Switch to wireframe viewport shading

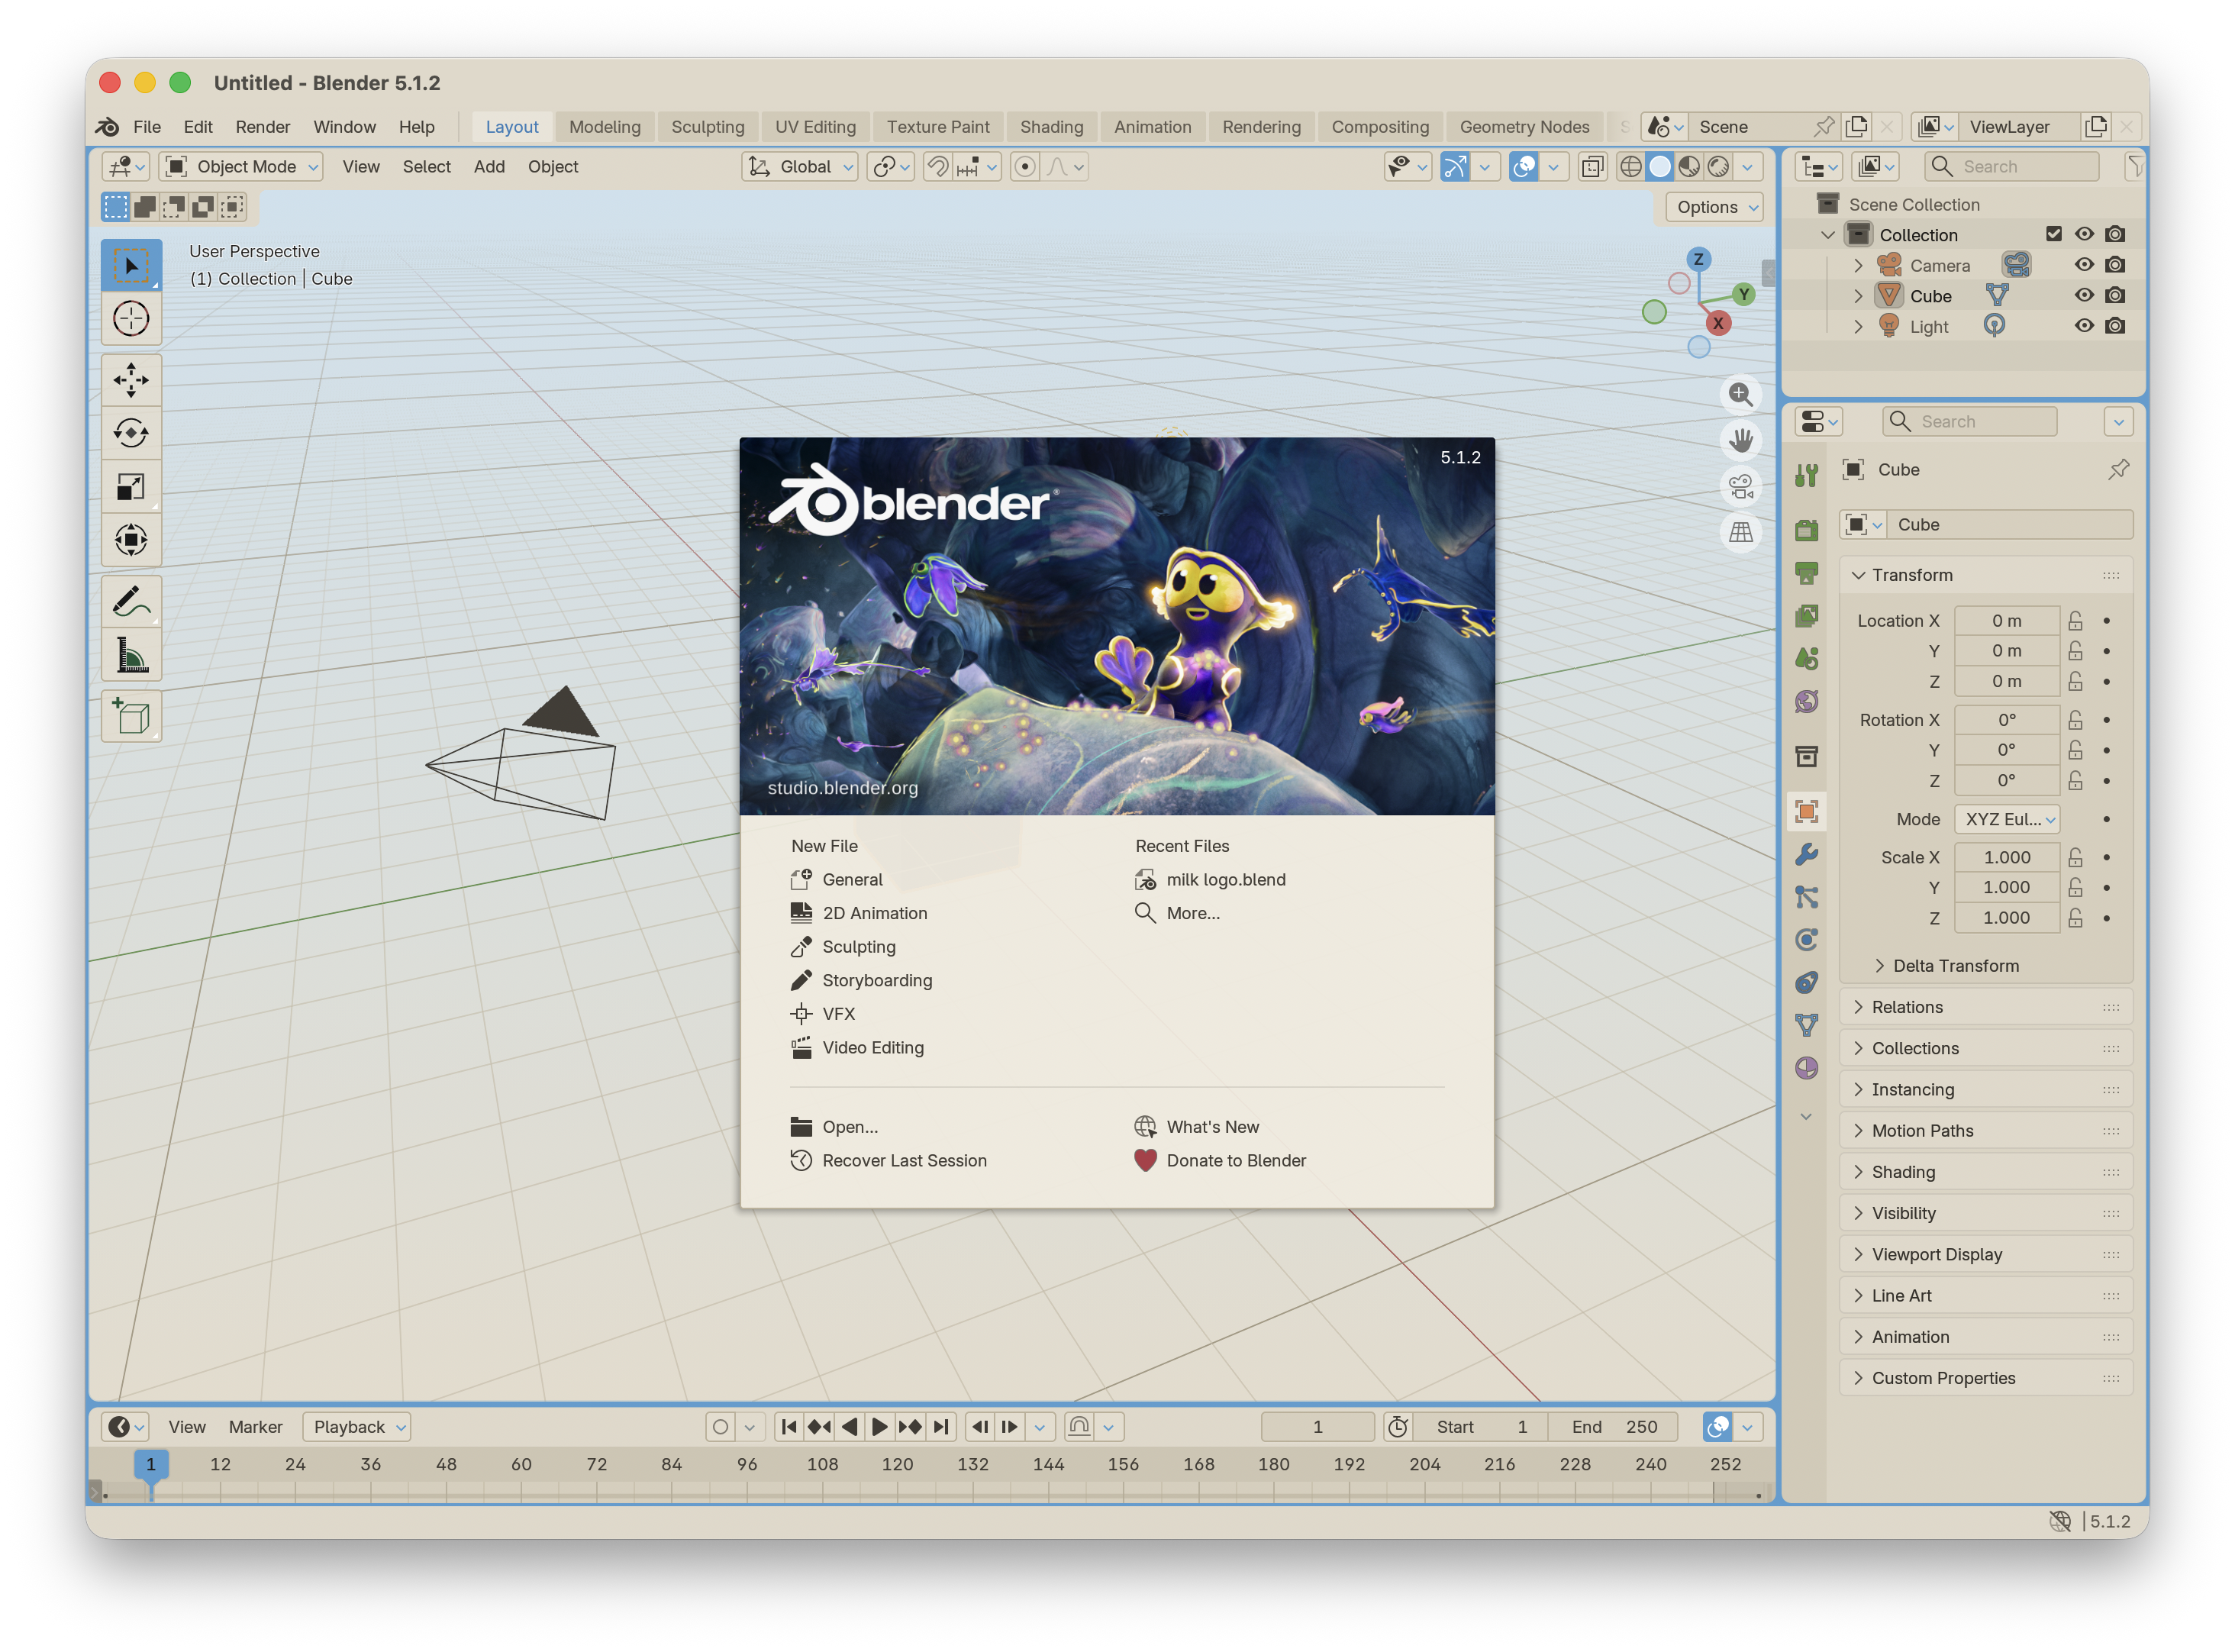click(1630, 167)
